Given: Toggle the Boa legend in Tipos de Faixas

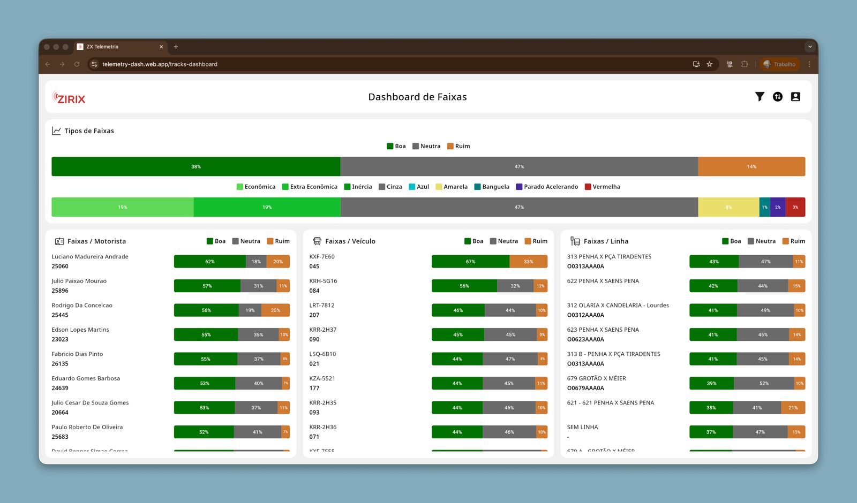Looking at the screenshot, I should [x=396, y=146].
